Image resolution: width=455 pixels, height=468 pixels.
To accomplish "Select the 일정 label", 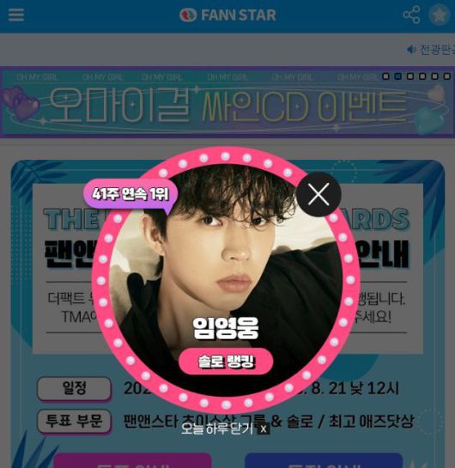I will 74,388.
